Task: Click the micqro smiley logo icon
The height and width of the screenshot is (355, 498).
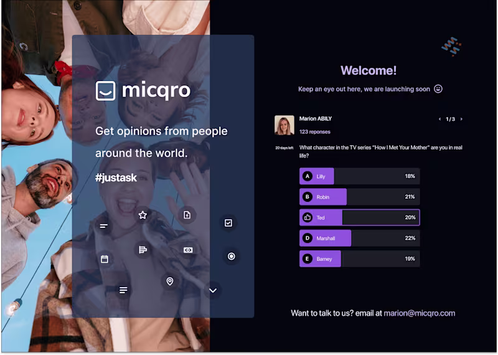Action: 105,91
